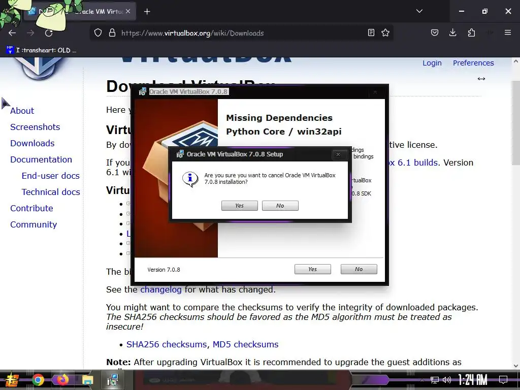The image size is (520, 390).
Task: Open volume control tray icon
Action: (447, 380)
